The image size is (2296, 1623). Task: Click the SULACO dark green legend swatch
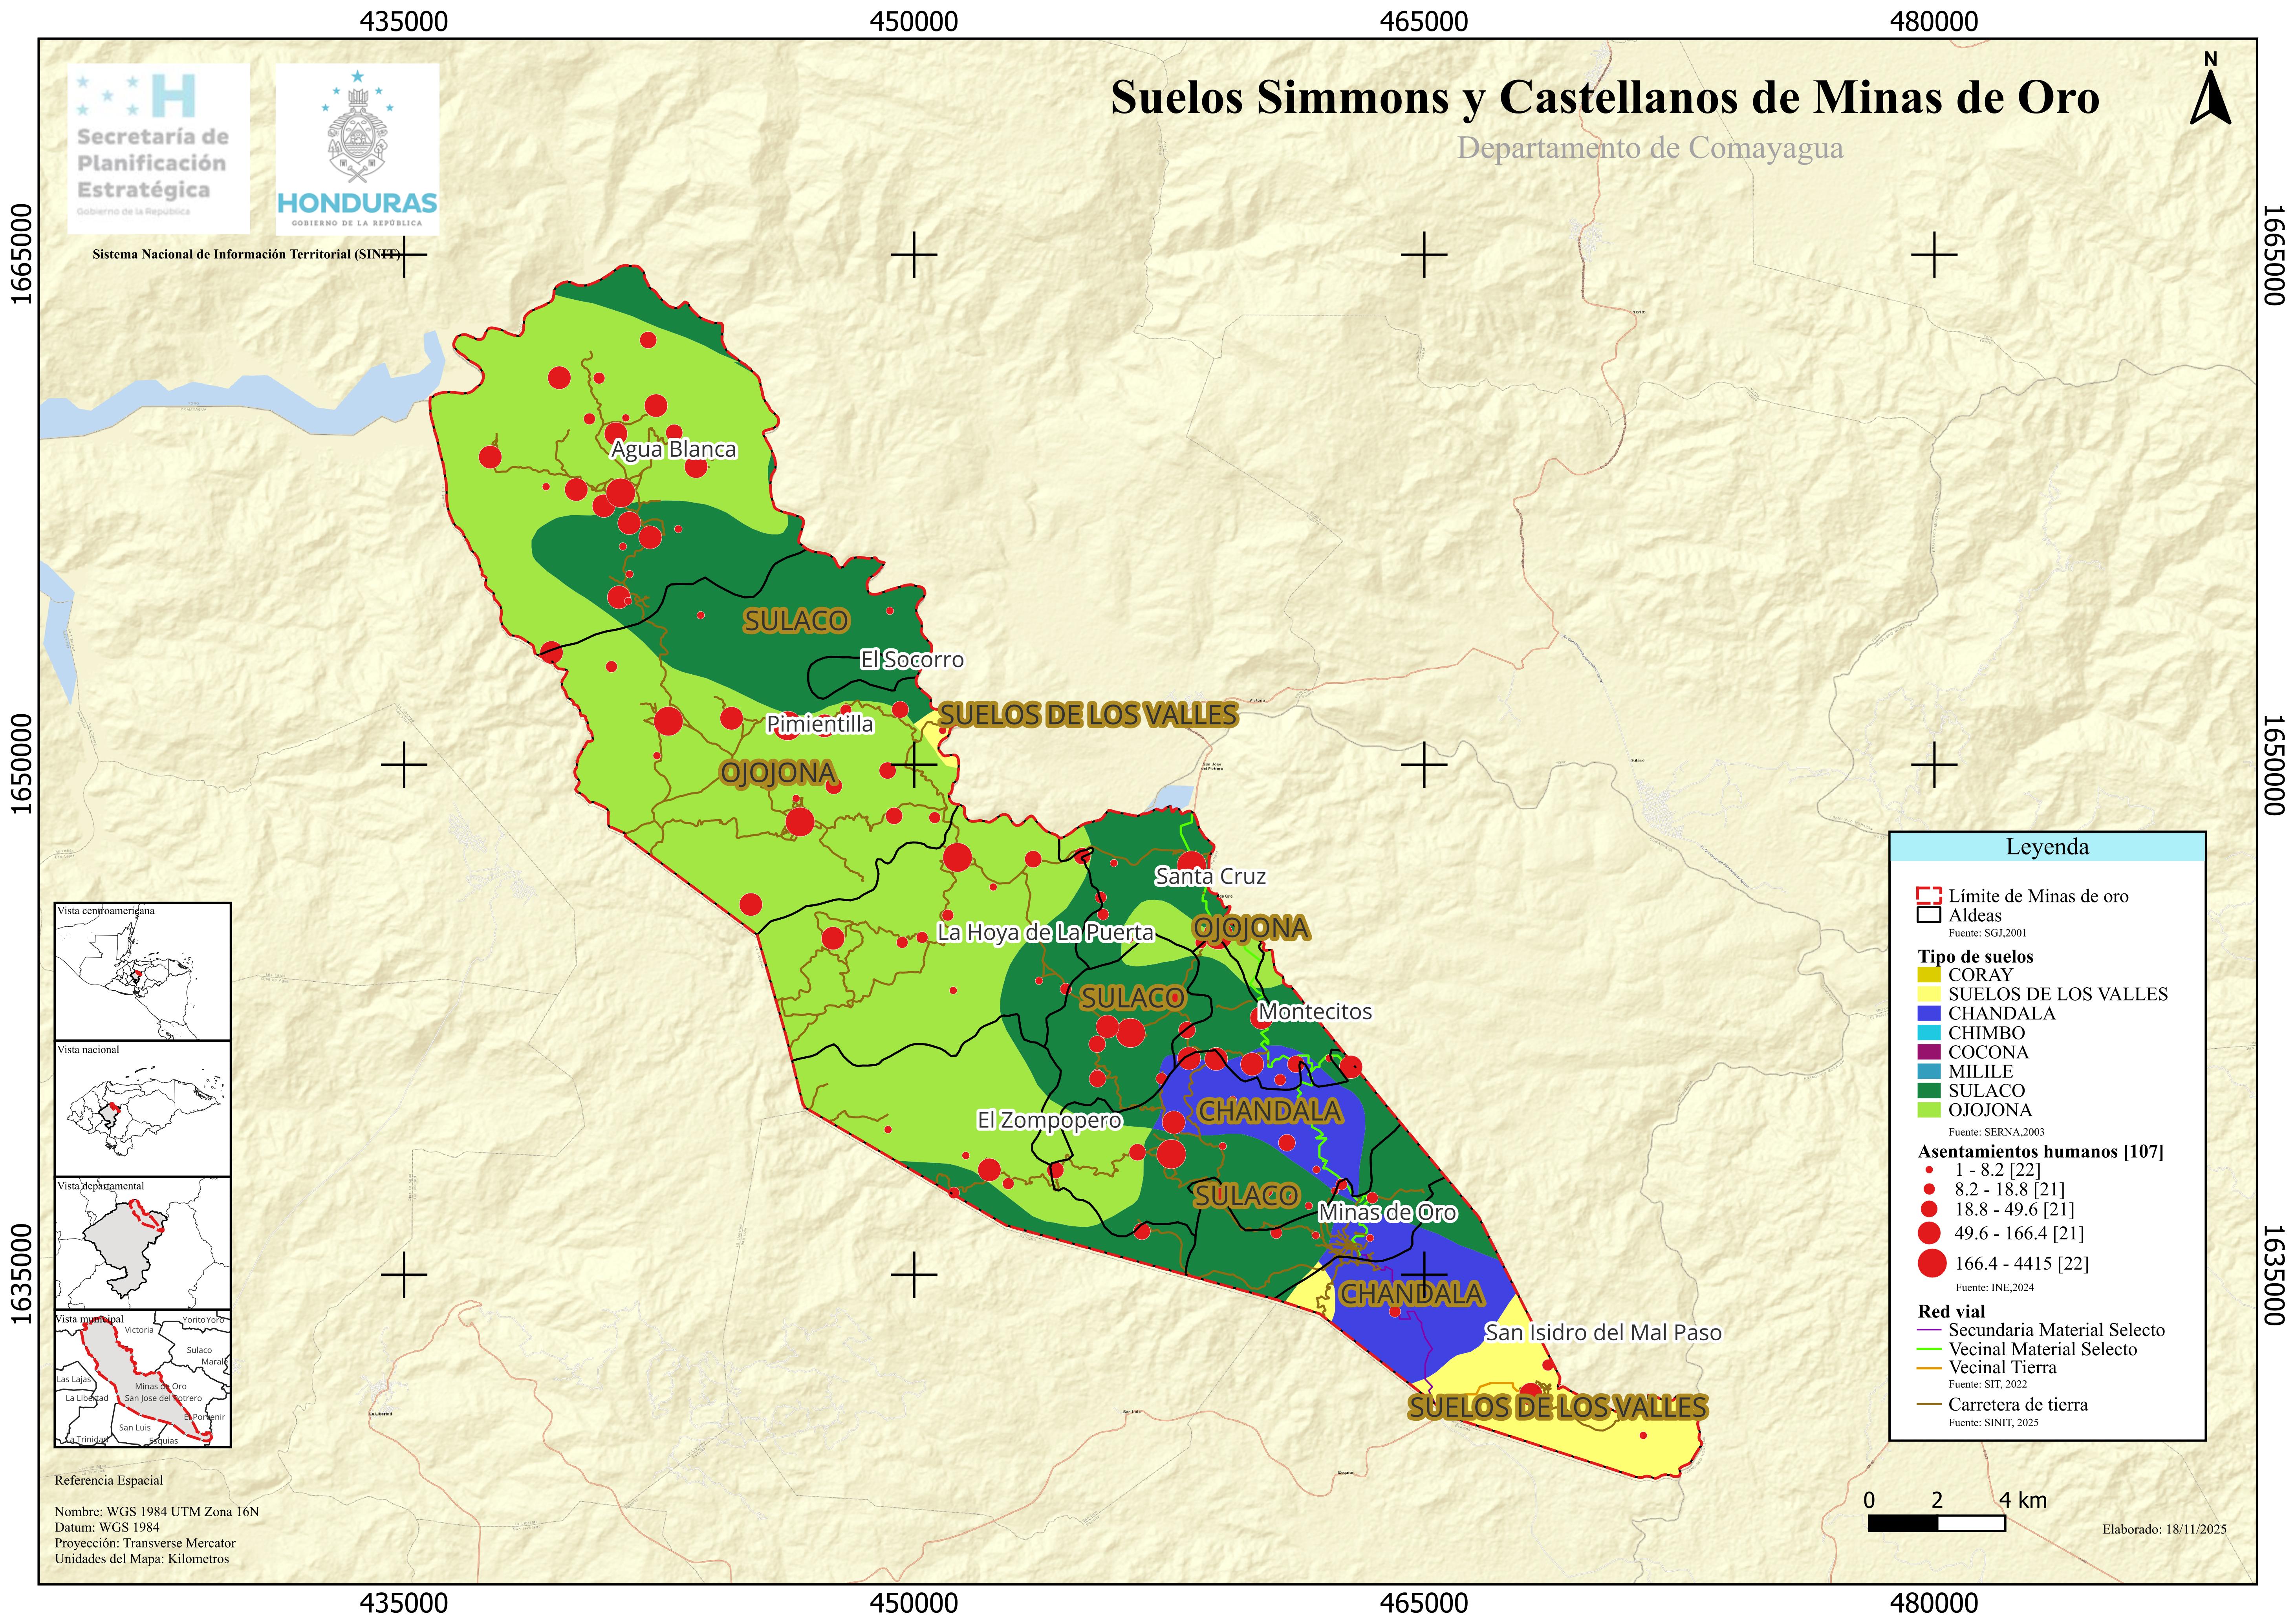point(1929,1091)
